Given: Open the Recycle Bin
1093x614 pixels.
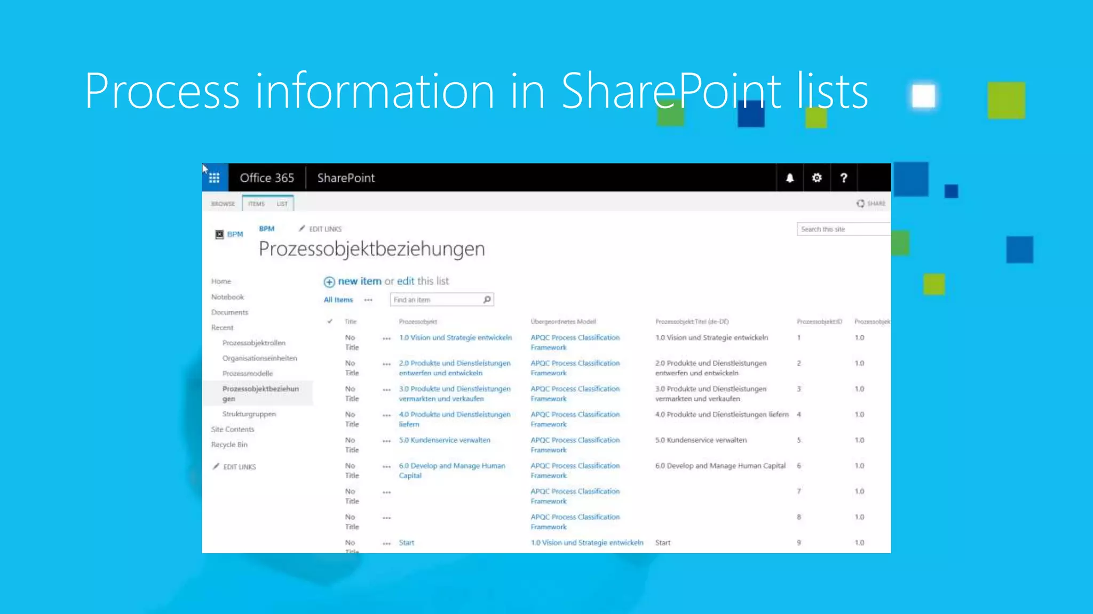Looking at the screenshot, I should click(x=229, y=445).
